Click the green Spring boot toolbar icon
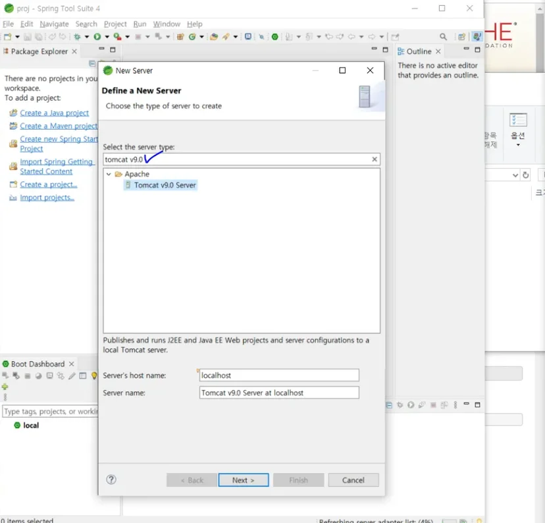The image size is (545, 523). click(x=274, y=36)
